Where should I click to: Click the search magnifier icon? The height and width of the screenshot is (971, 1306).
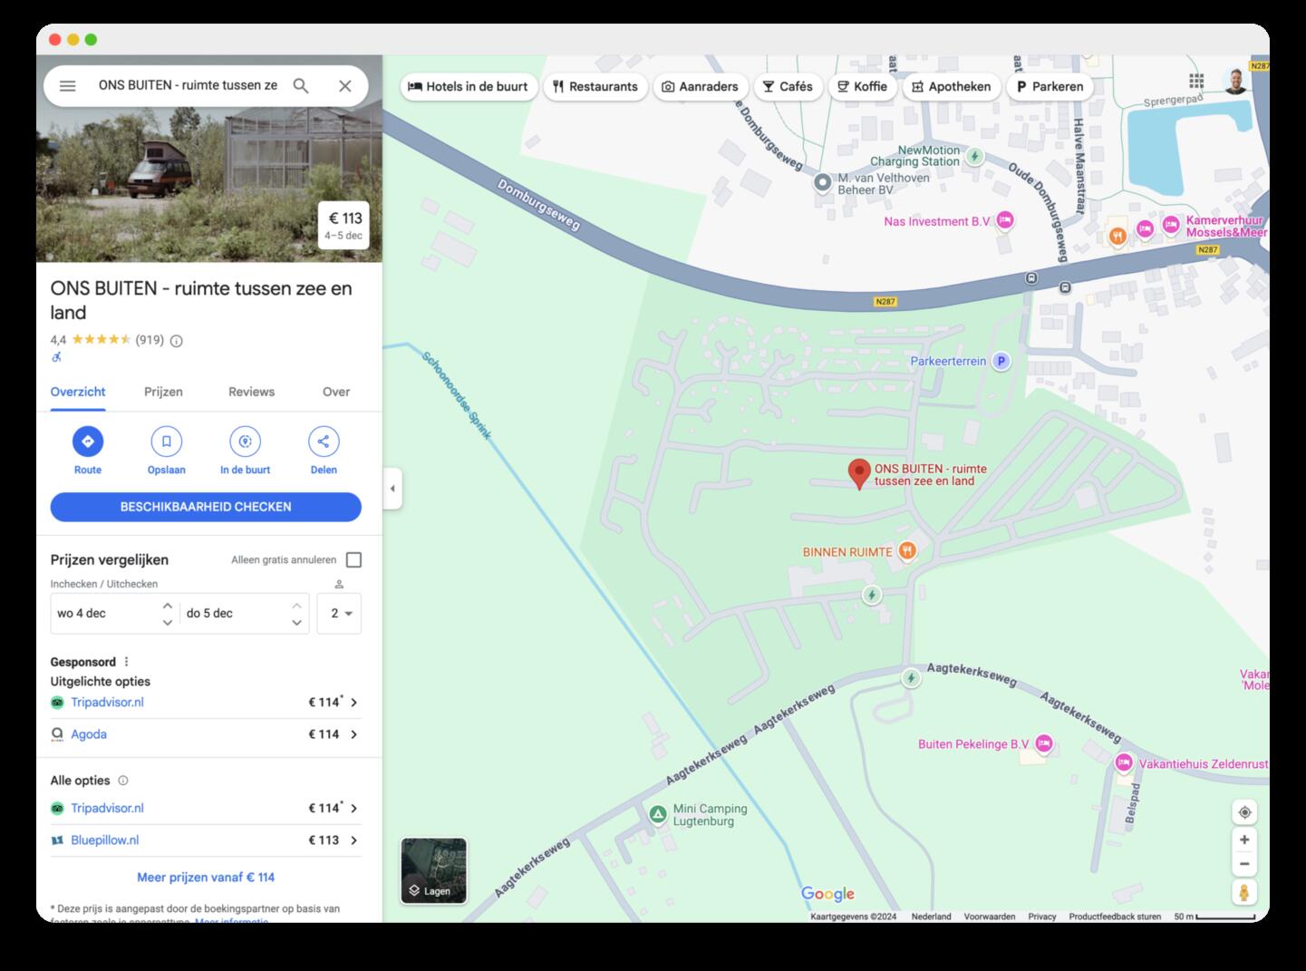[x=301, y=86]
